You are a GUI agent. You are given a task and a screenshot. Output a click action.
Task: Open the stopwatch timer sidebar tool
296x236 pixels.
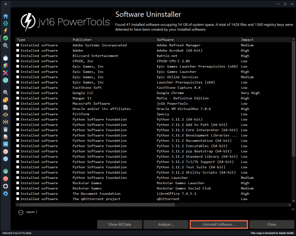pos(6,58)
